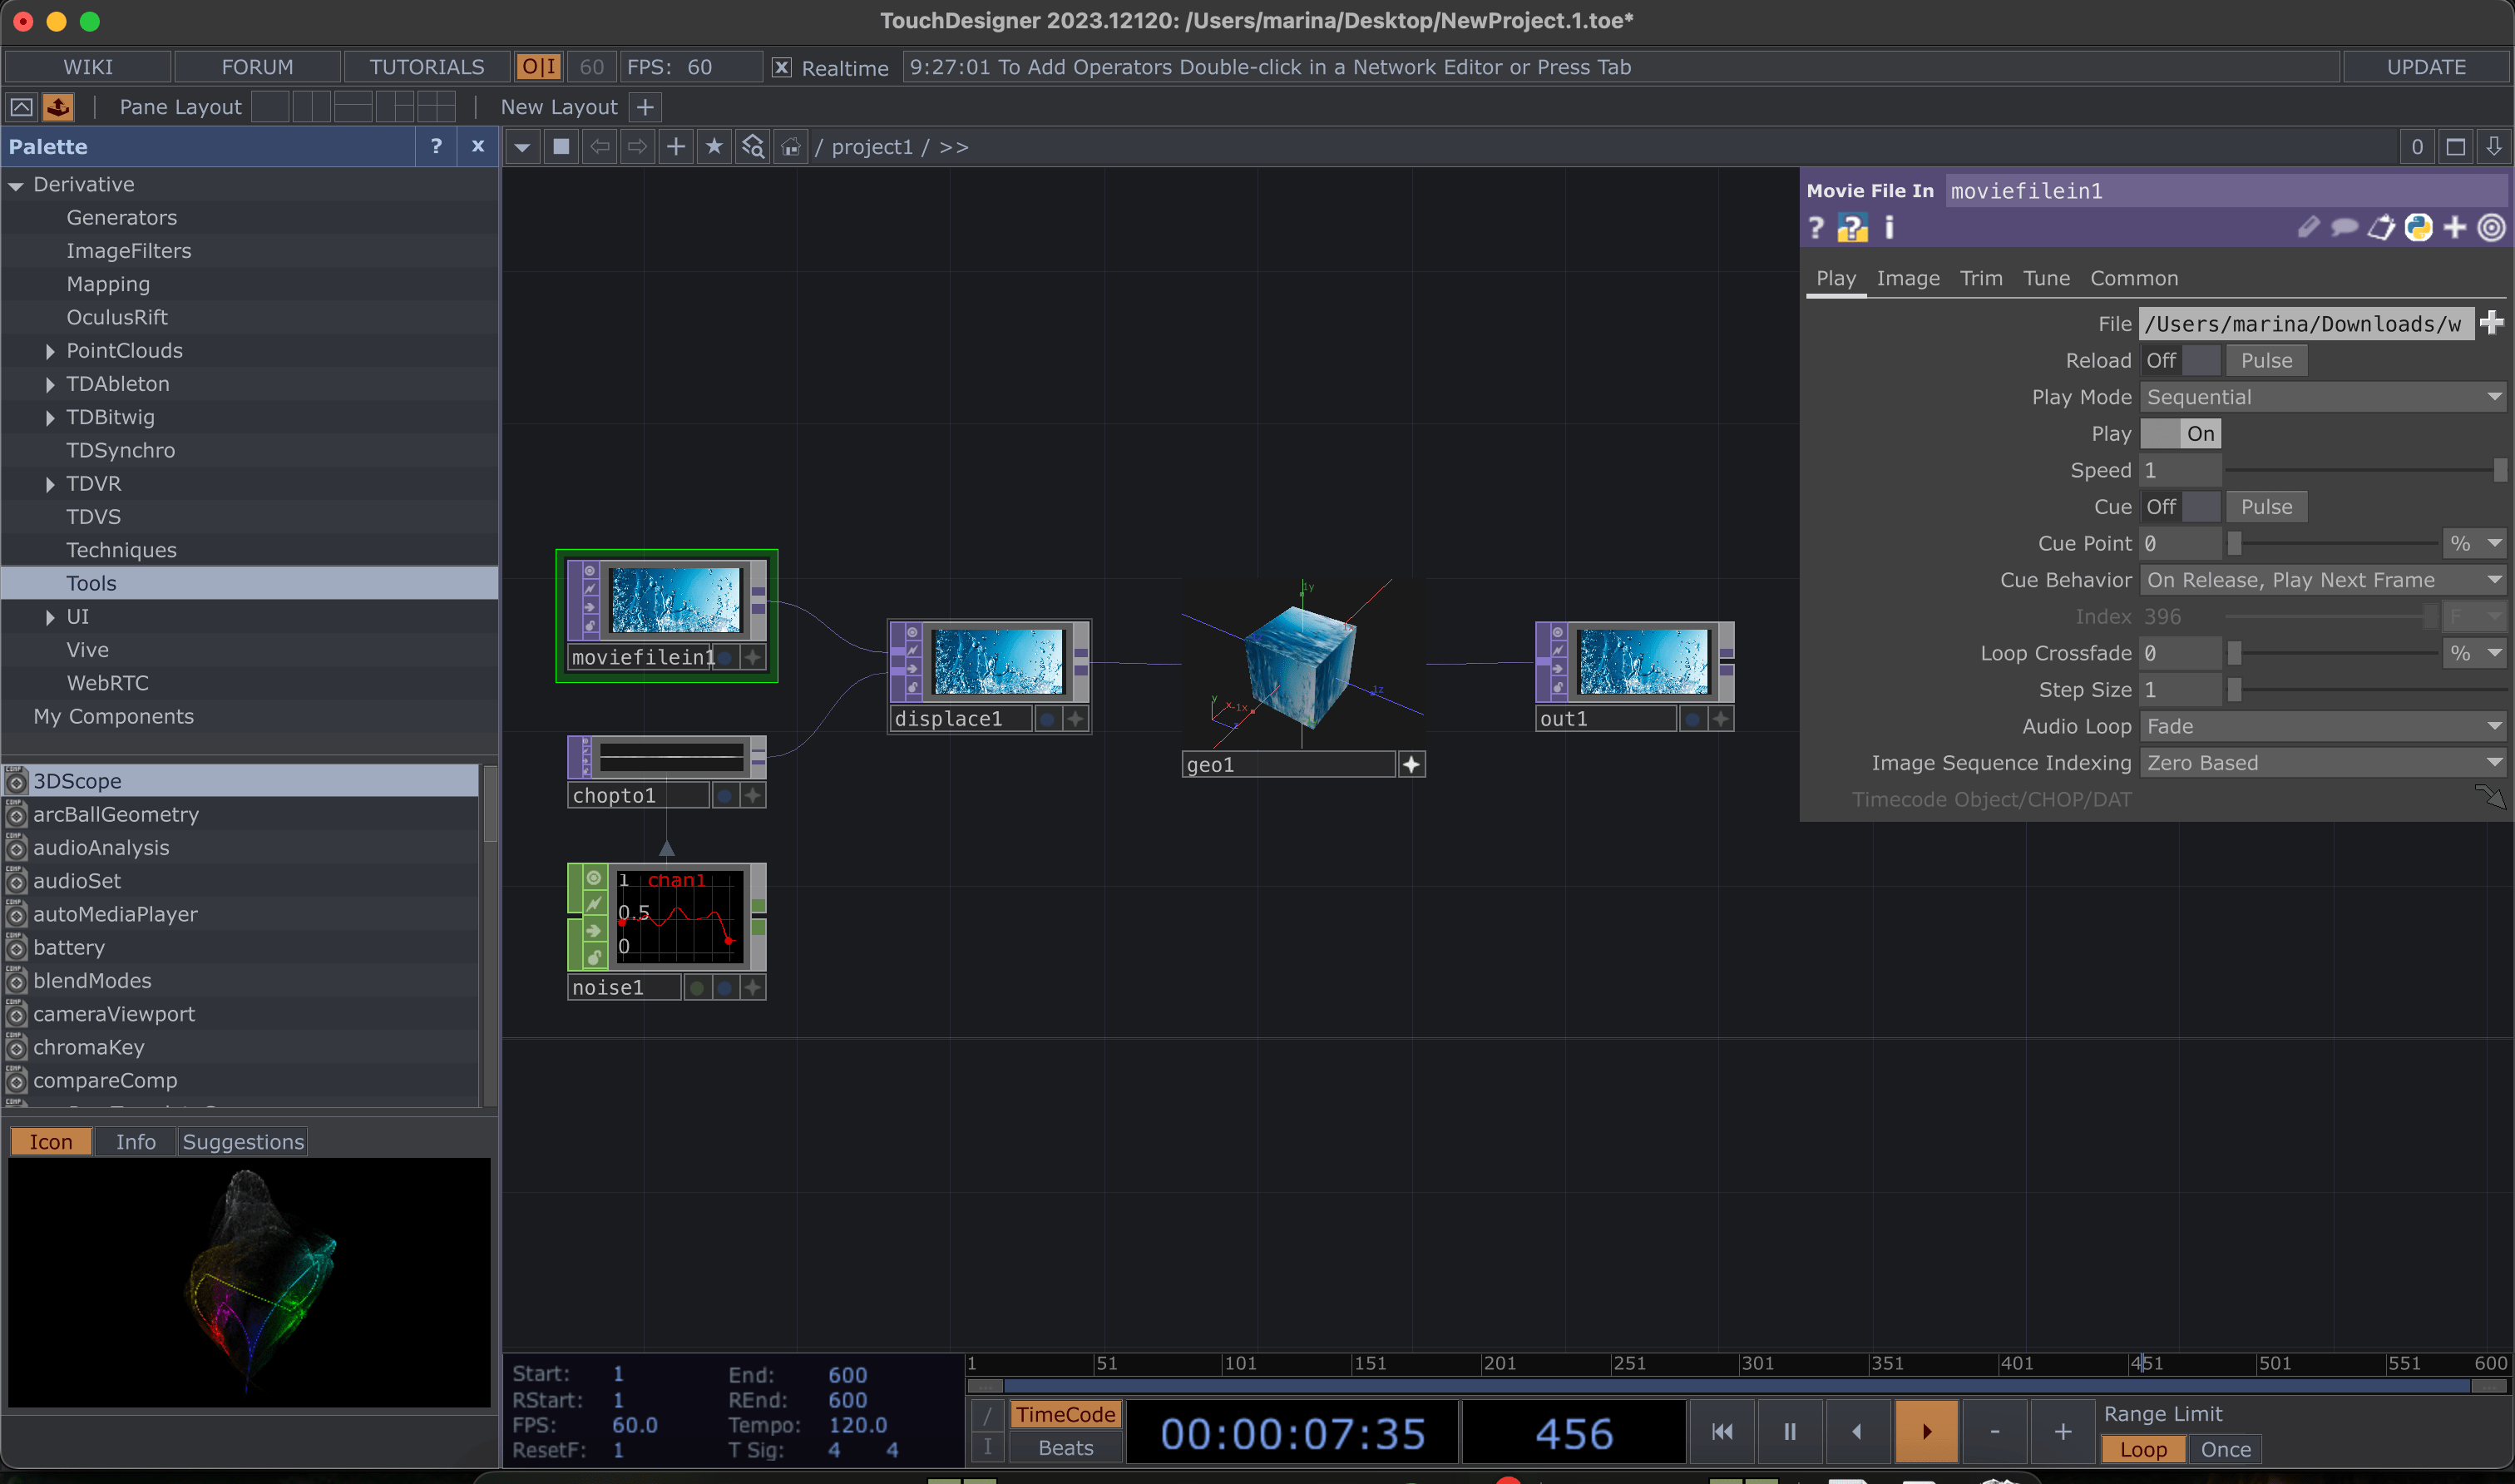Click the comment bubble icon in parameters

2344,228
